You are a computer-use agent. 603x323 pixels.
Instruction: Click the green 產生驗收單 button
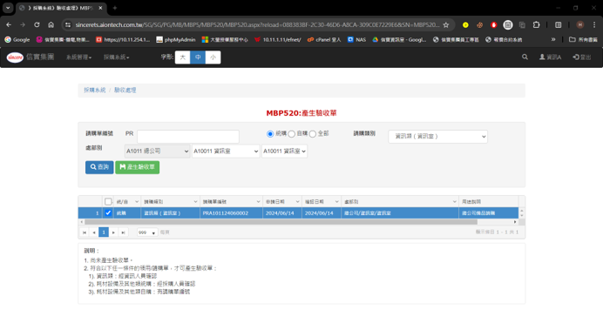(x=138, y=167)
